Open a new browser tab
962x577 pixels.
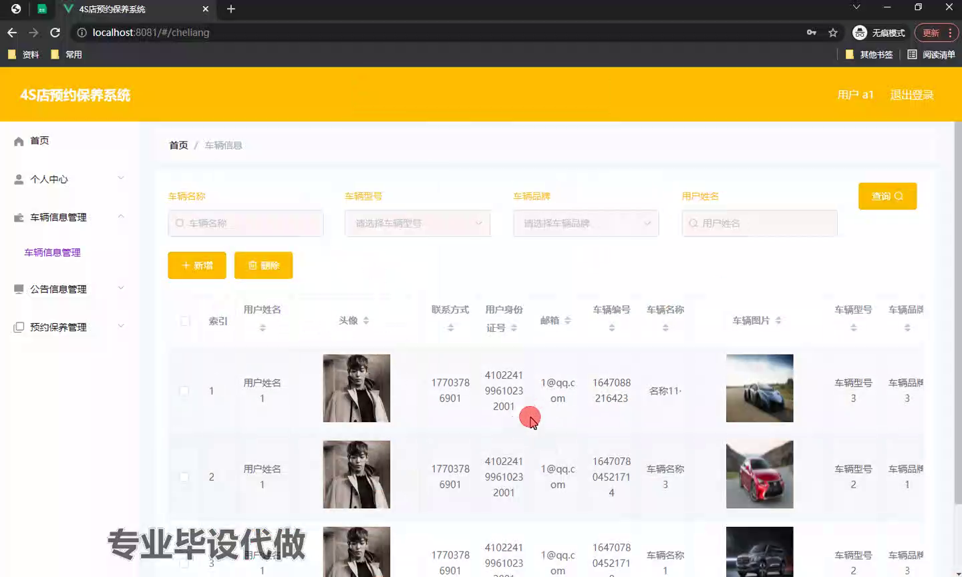point(231,9)
